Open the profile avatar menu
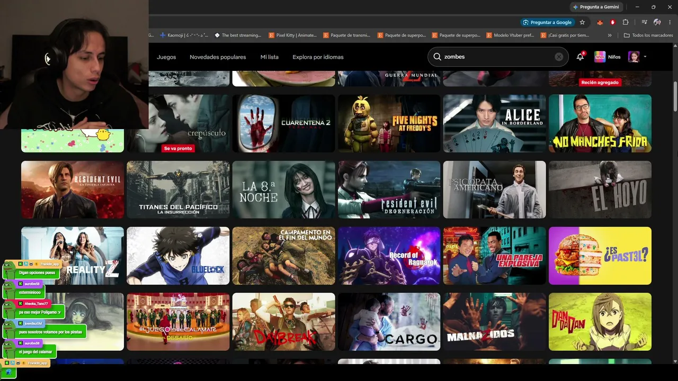This screenshot has width=678, height=381. 634,57
